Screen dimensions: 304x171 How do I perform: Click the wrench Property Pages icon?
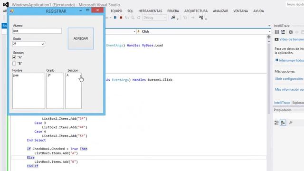point(291,123)
